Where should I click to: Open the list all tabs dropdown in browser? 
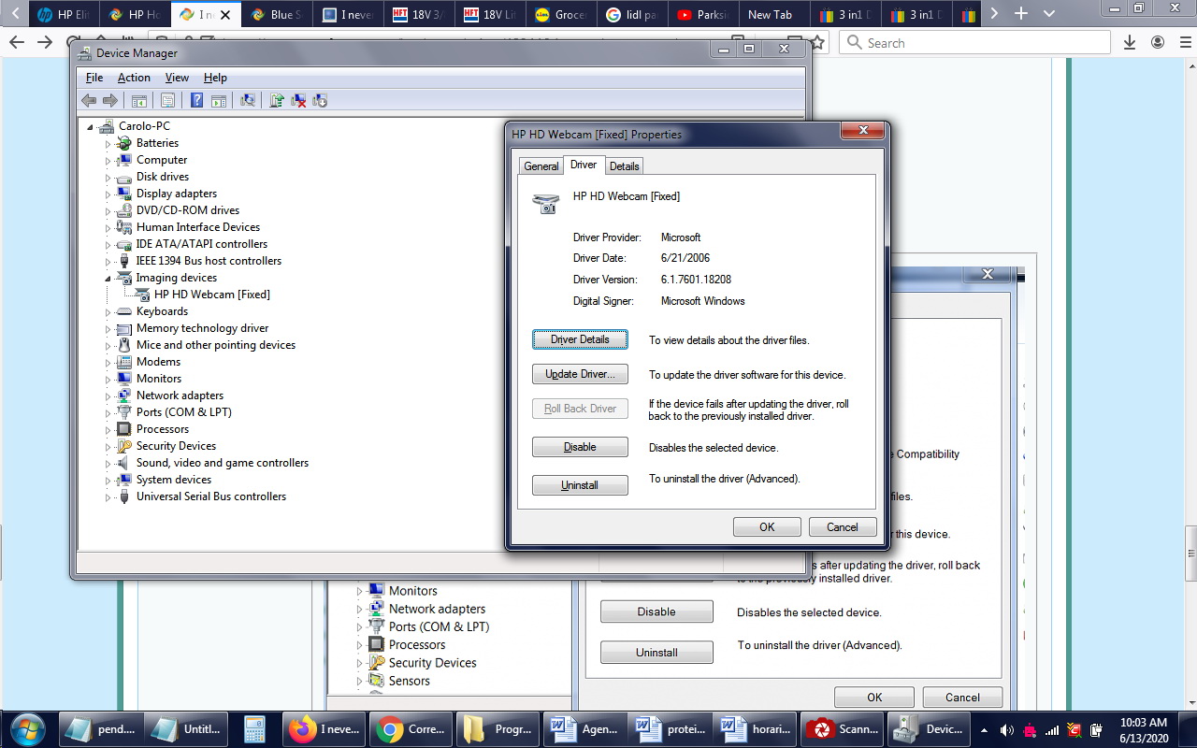(1047, 14)
